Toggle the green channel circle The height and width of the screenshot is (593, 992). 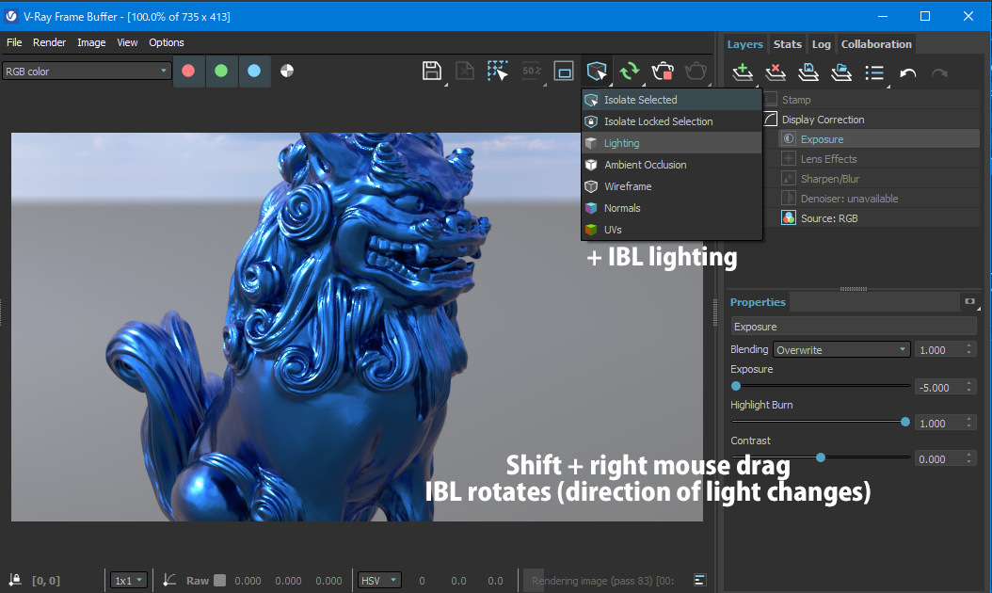(221, 71)
